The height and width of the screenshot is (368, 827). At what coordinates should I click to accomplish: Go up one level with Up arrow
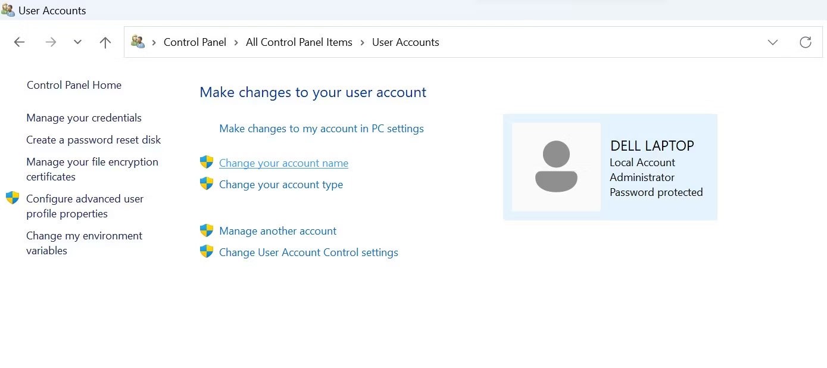pos(105,42)
